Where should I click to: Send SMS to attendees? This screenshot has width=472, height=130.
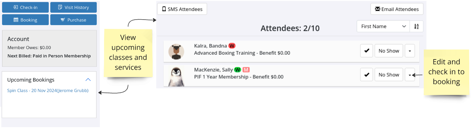182,9
